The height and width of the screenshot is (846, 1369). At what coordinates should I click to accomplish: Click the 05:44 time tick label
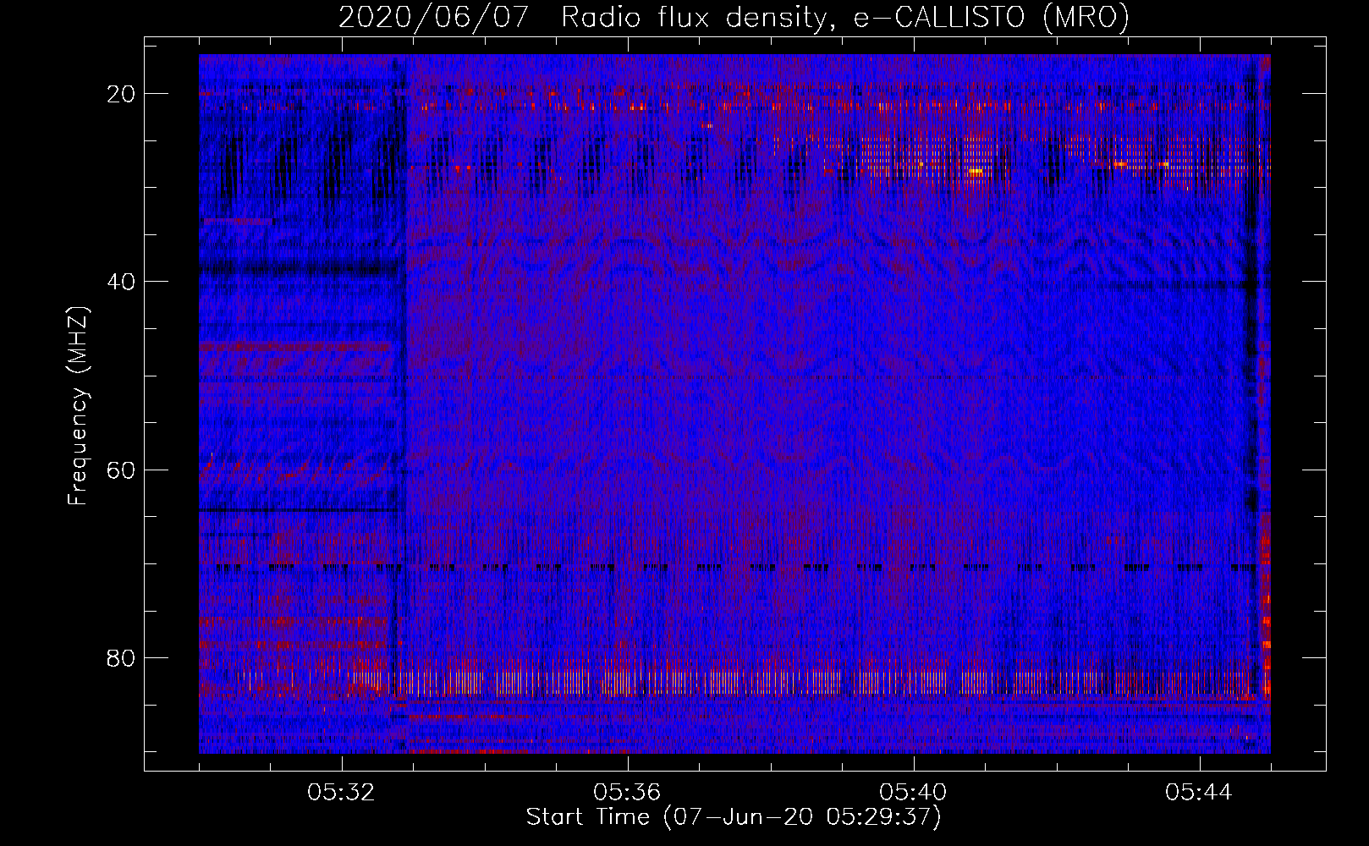pyautogui.click(x=1199, y=793)
